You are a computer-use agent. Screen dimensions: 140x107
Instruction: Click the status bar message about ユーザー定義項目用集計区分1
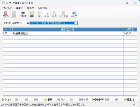coord(43,105)
